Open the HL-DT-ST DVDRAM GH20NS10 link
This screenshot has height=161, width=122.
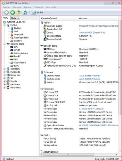(x=99, y=125)
